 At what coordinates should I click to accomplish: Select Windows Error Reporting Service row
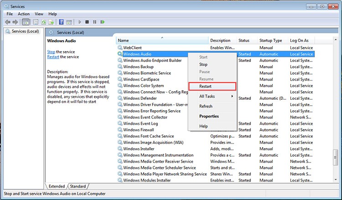point(152,111)
